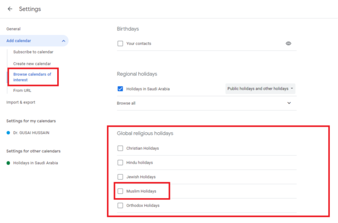Open the Public holidays and other holidays dropdown
The height and width of the screenshot is (223, 338).
(260, 89)
